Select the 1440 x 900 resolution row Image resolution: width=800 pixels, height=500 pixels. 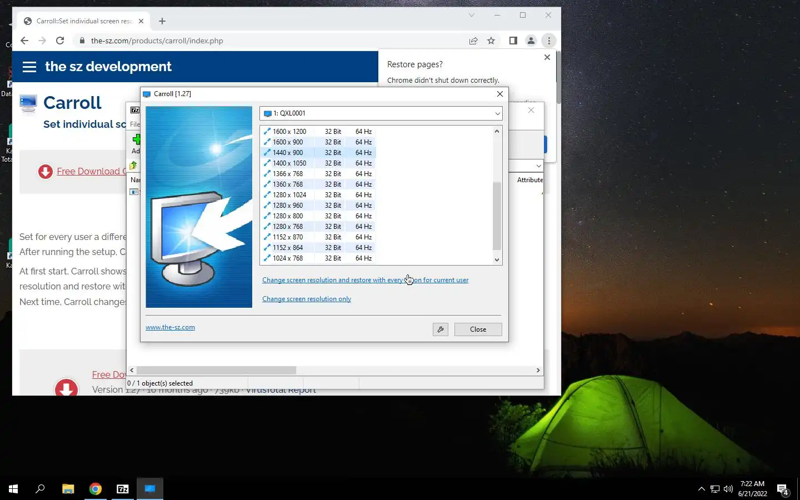(x=318, y=153)
